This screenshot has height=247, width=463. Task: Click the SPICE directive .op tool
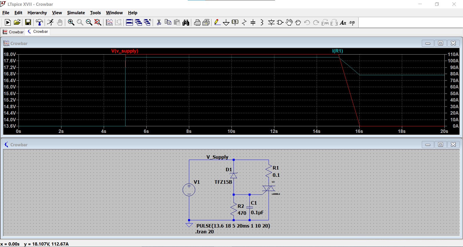tap(352, 22)
